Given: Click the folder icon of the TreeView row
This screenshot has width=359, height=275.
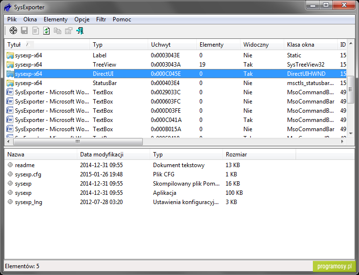Looking at the screenshot, I should coord(10,65).
